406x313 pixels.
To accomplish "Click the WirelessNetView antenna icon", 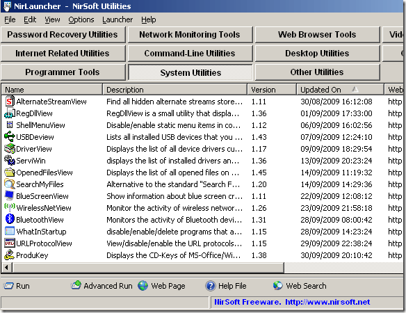I will (x=10, y=207).
